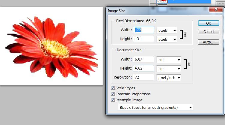The height and width of the screenshot is (125, 225).
Task: Click Cancel in Image Size dialog
Action: point(209,32)
